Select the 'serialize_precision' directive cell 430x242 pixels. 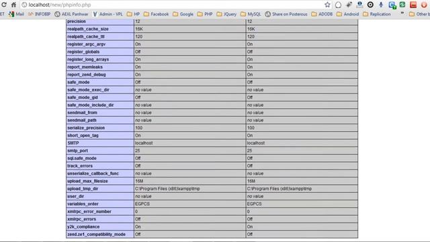(x=100, y=128)
